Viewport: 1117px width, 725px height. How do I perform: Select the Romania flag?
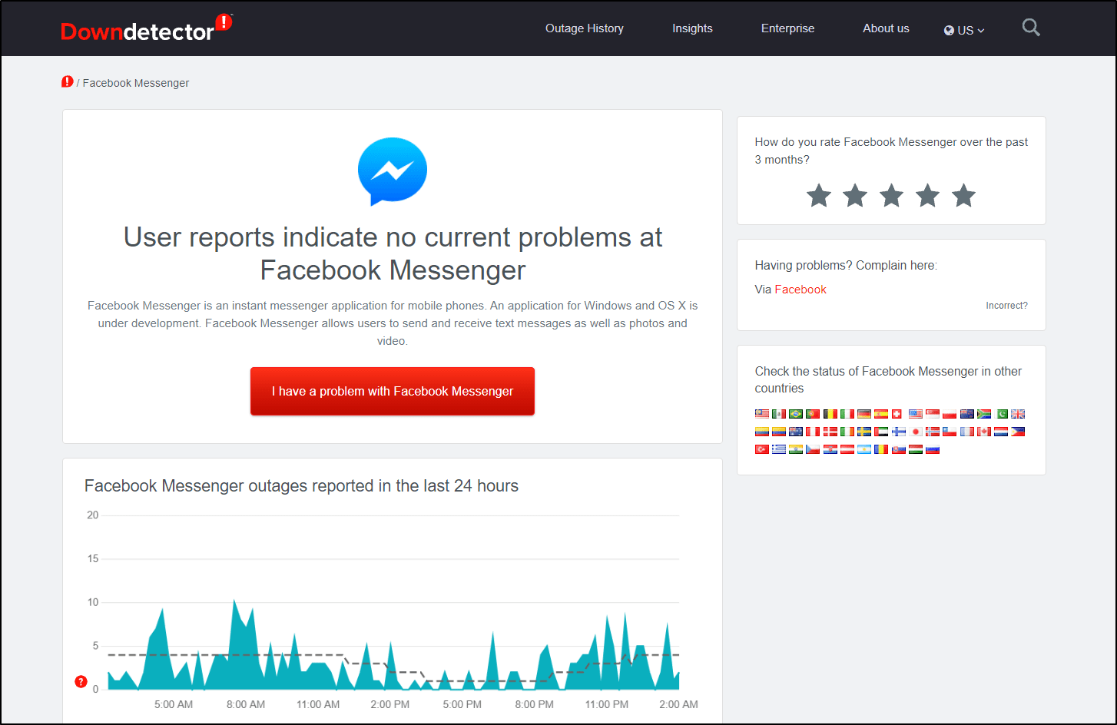(x=881, y=449)
